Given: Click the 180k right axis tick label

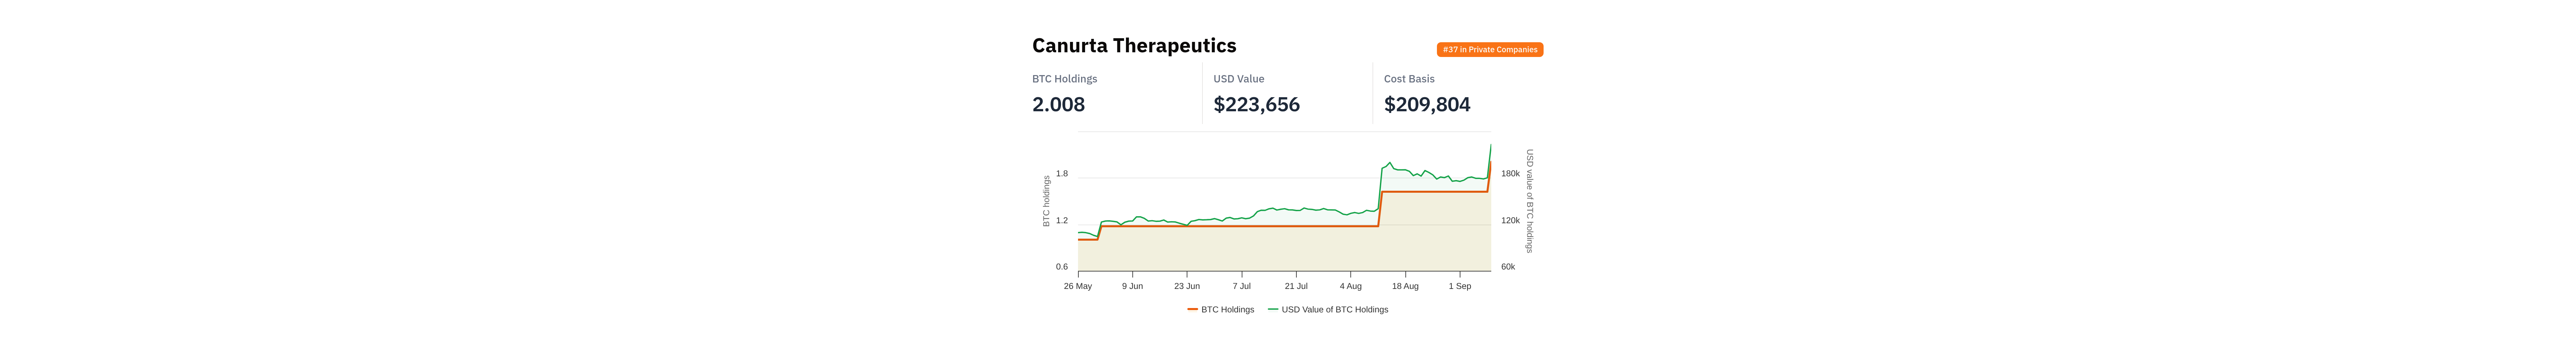Looking at the screenshot, I should tap(1510, 174).
